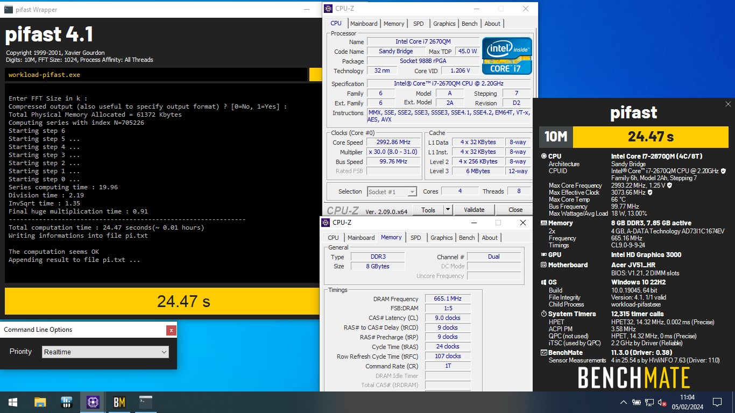This screenshot has height=413, width=735.
Task: Click the shield beside Max Core Frequency
Action: (x=670, y=186)
